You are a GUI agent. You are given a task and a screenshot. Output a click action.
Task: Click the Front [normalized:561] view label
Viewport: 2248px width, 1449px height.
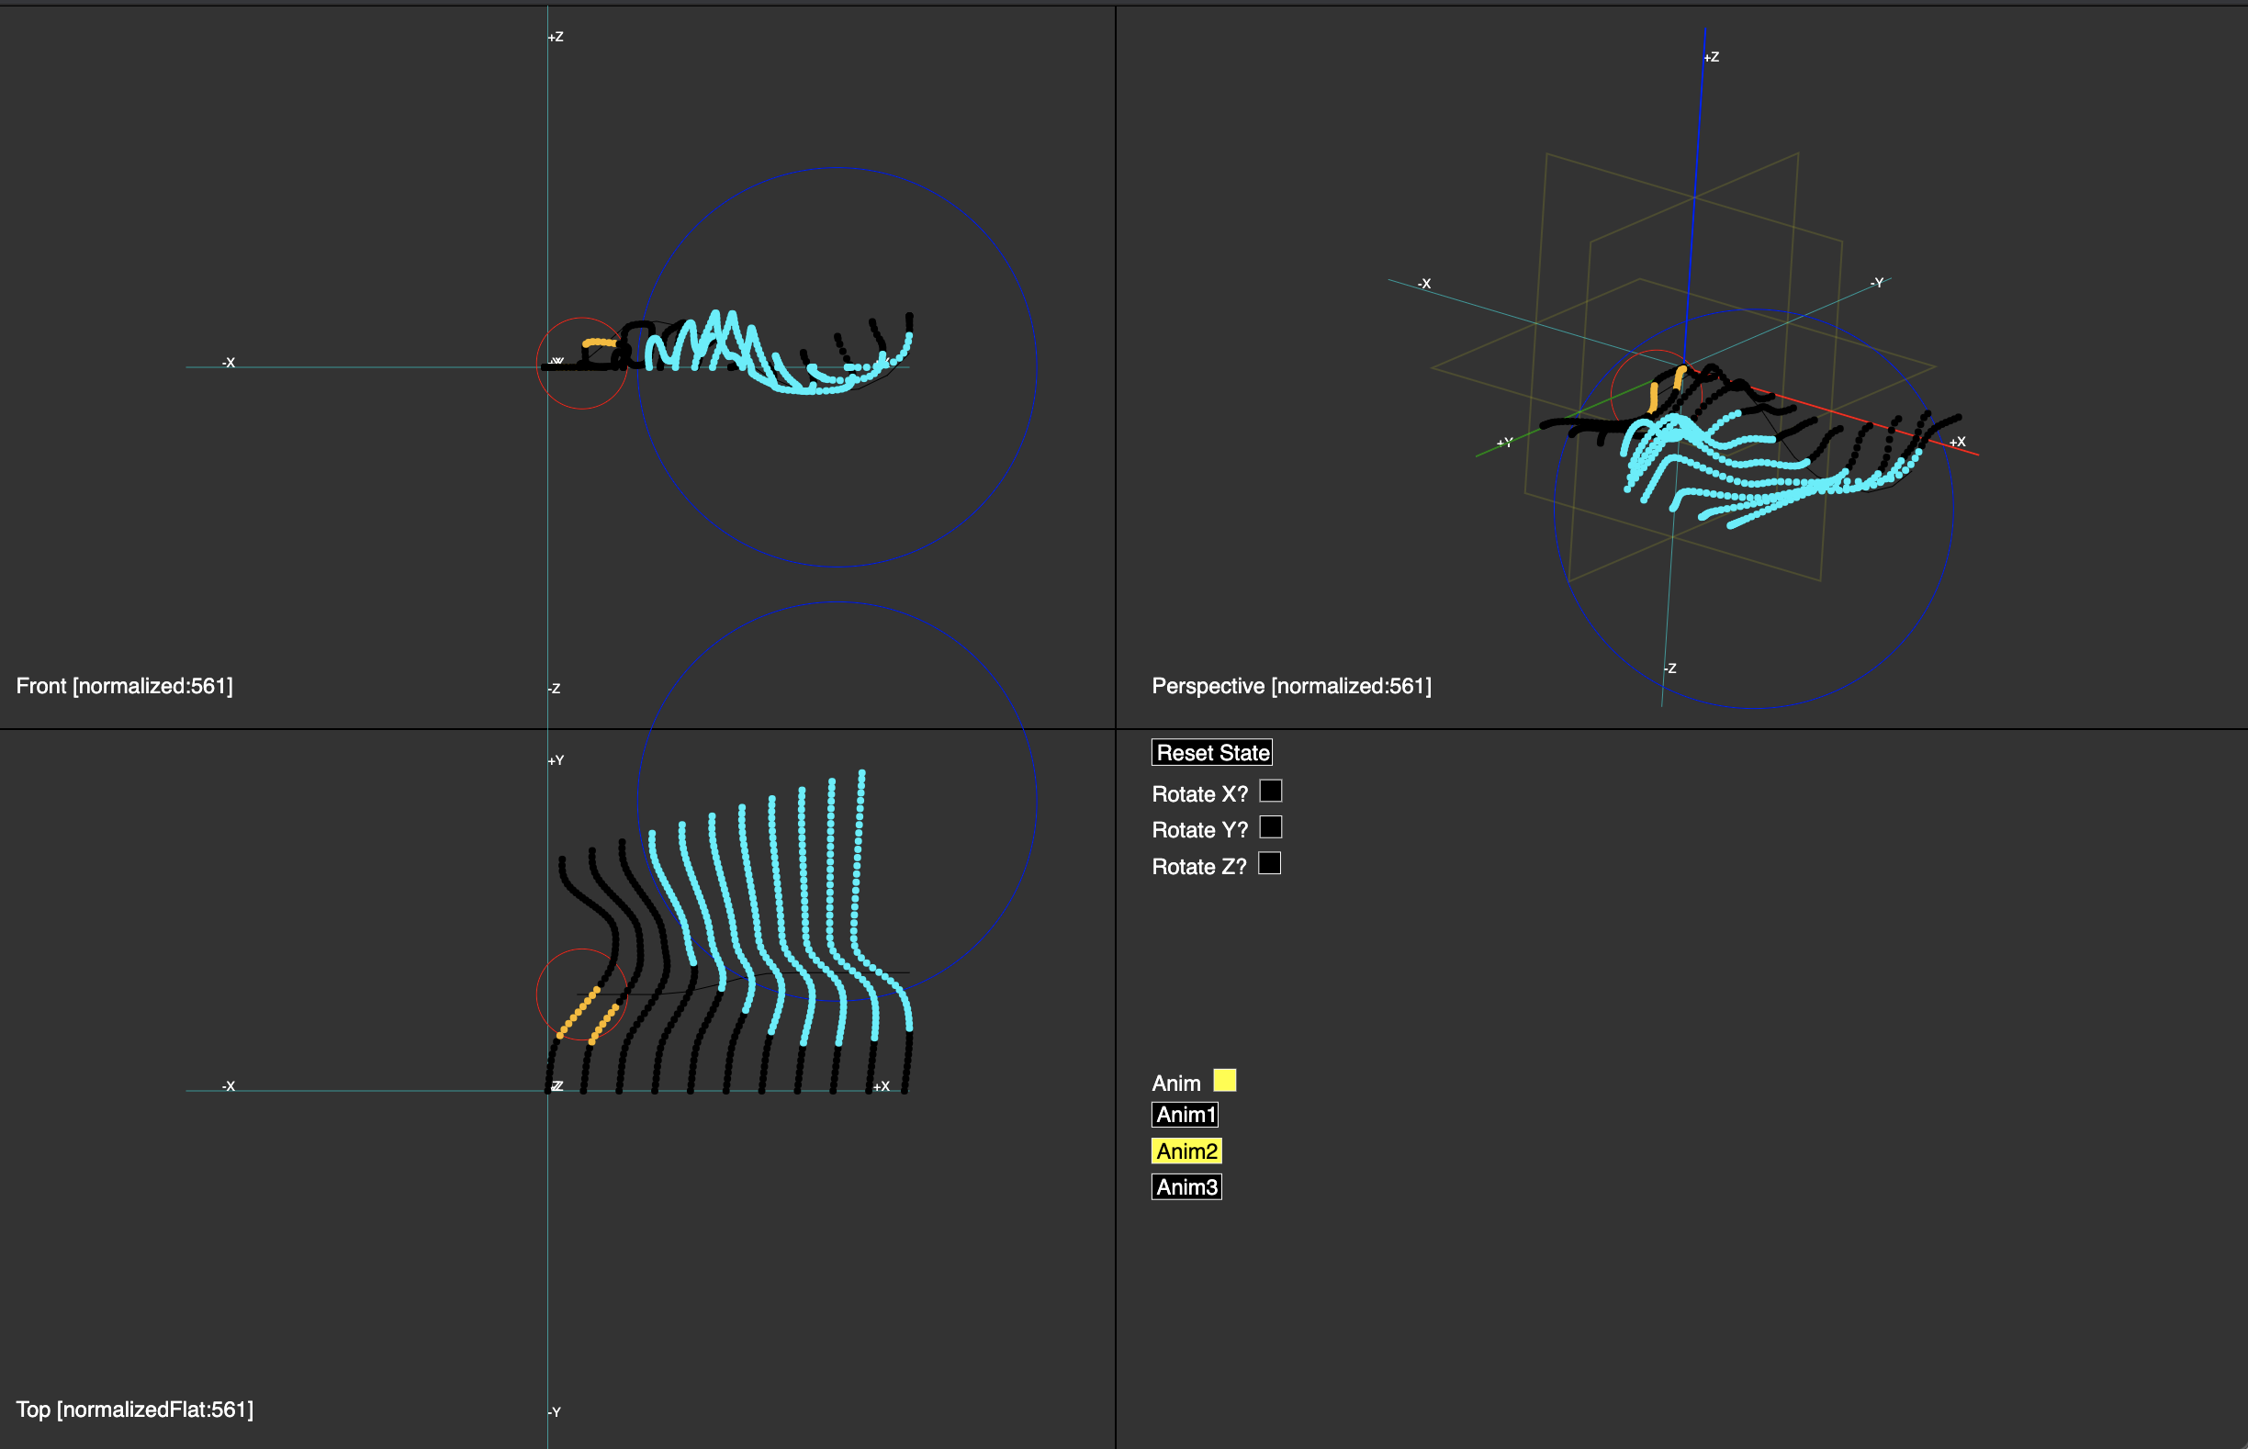point(124,686)
